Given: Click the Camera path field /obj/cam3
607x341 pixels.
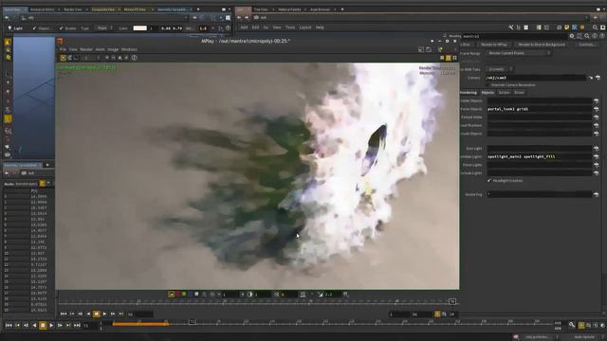Looking at the screenshot, I should (536, 78).
